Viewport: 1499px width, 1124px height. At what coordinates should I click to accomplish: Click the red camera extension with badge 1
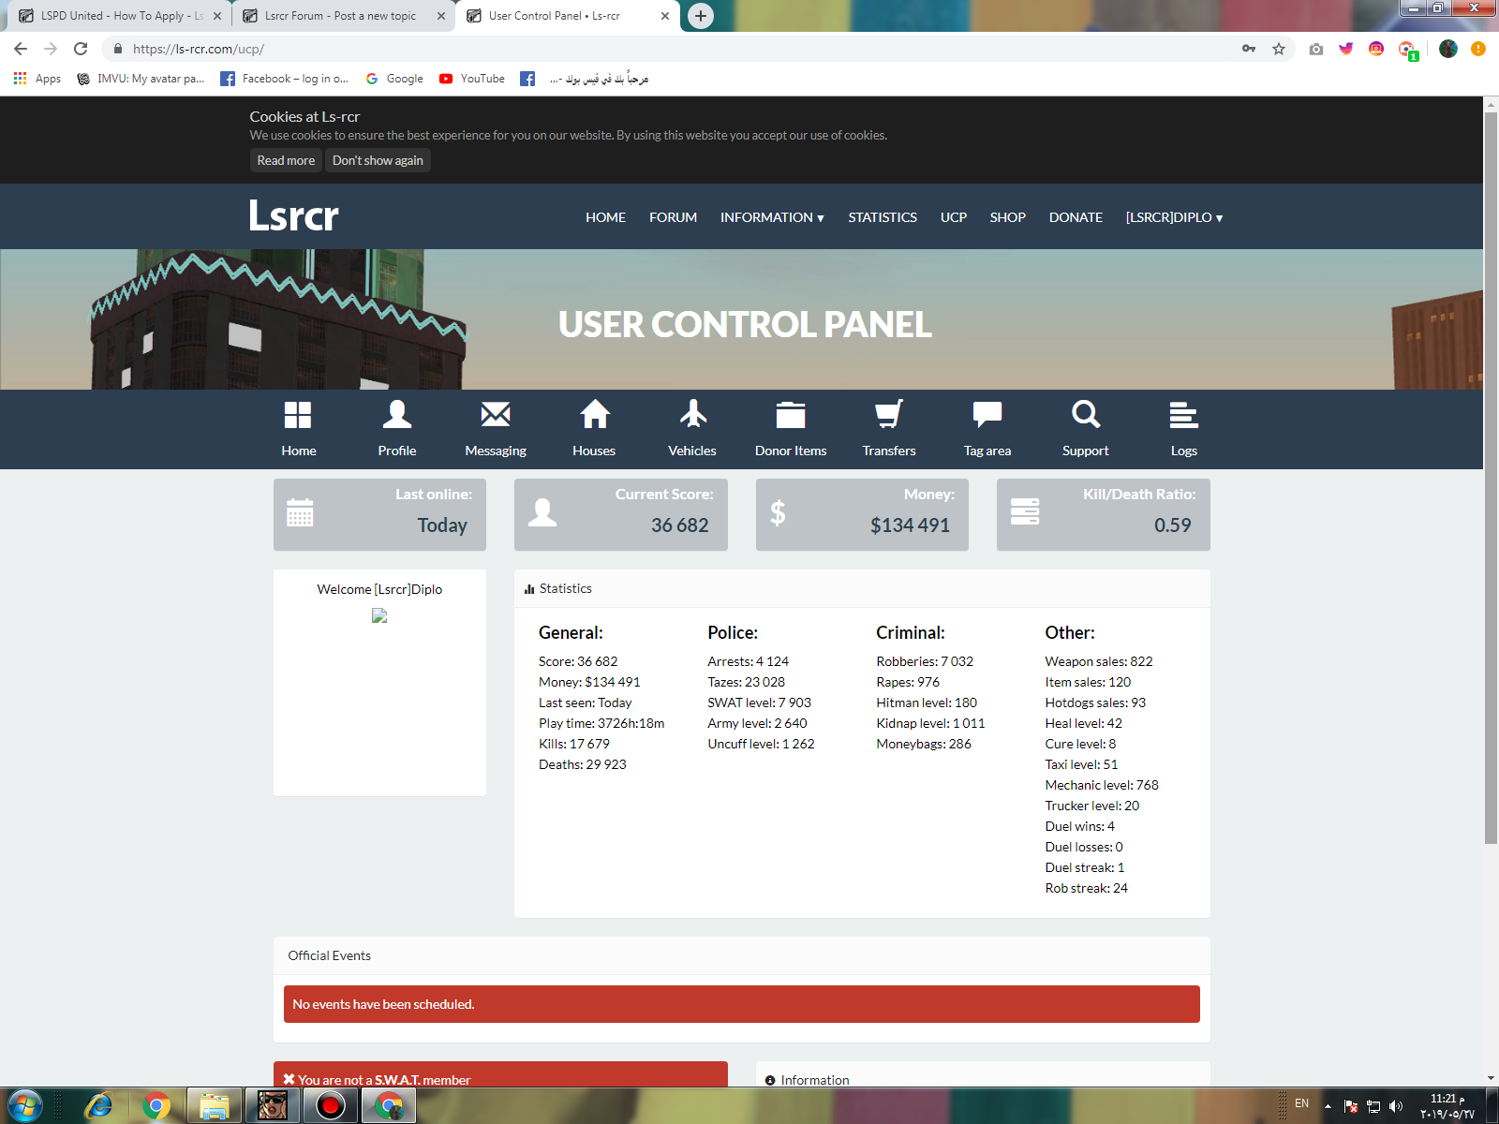click(1407, 50)
